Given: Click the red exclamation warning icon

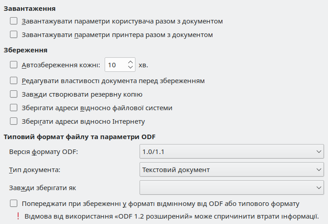Looking at the screenshot, I should pyautogui.click(x=18, y=216).
